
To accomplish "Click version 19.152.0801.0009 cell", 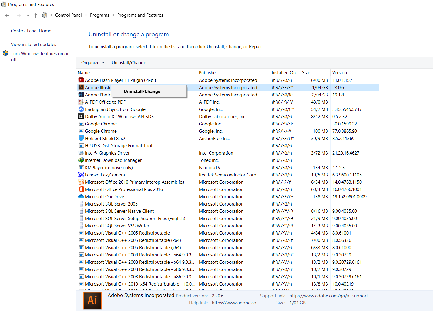I will click(349, 197).
